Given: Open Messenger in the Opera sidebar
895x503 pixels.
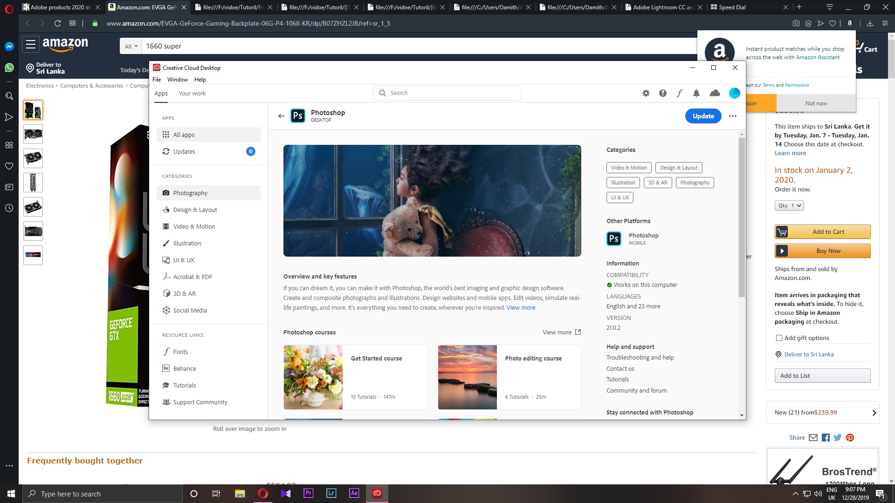Looking at the screenshot, I should (9, 47).
